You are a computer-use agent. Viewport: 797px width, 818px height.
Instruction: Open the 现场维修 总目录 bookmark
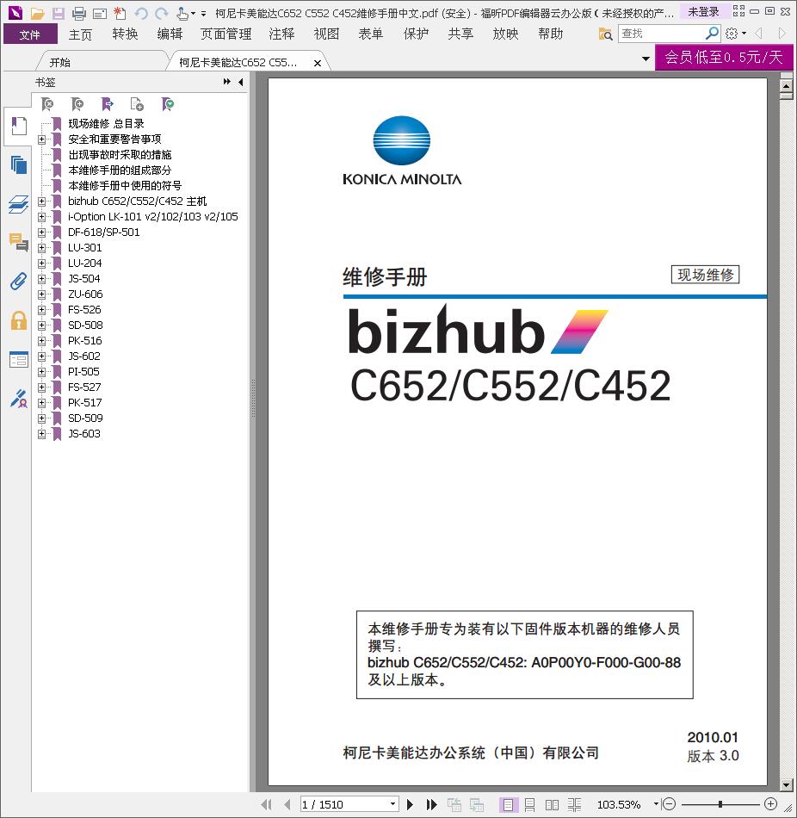106,124
